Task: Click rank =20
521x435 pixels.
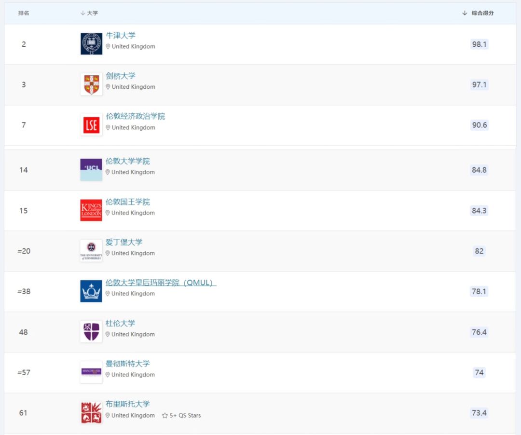Action: (24, 251)
